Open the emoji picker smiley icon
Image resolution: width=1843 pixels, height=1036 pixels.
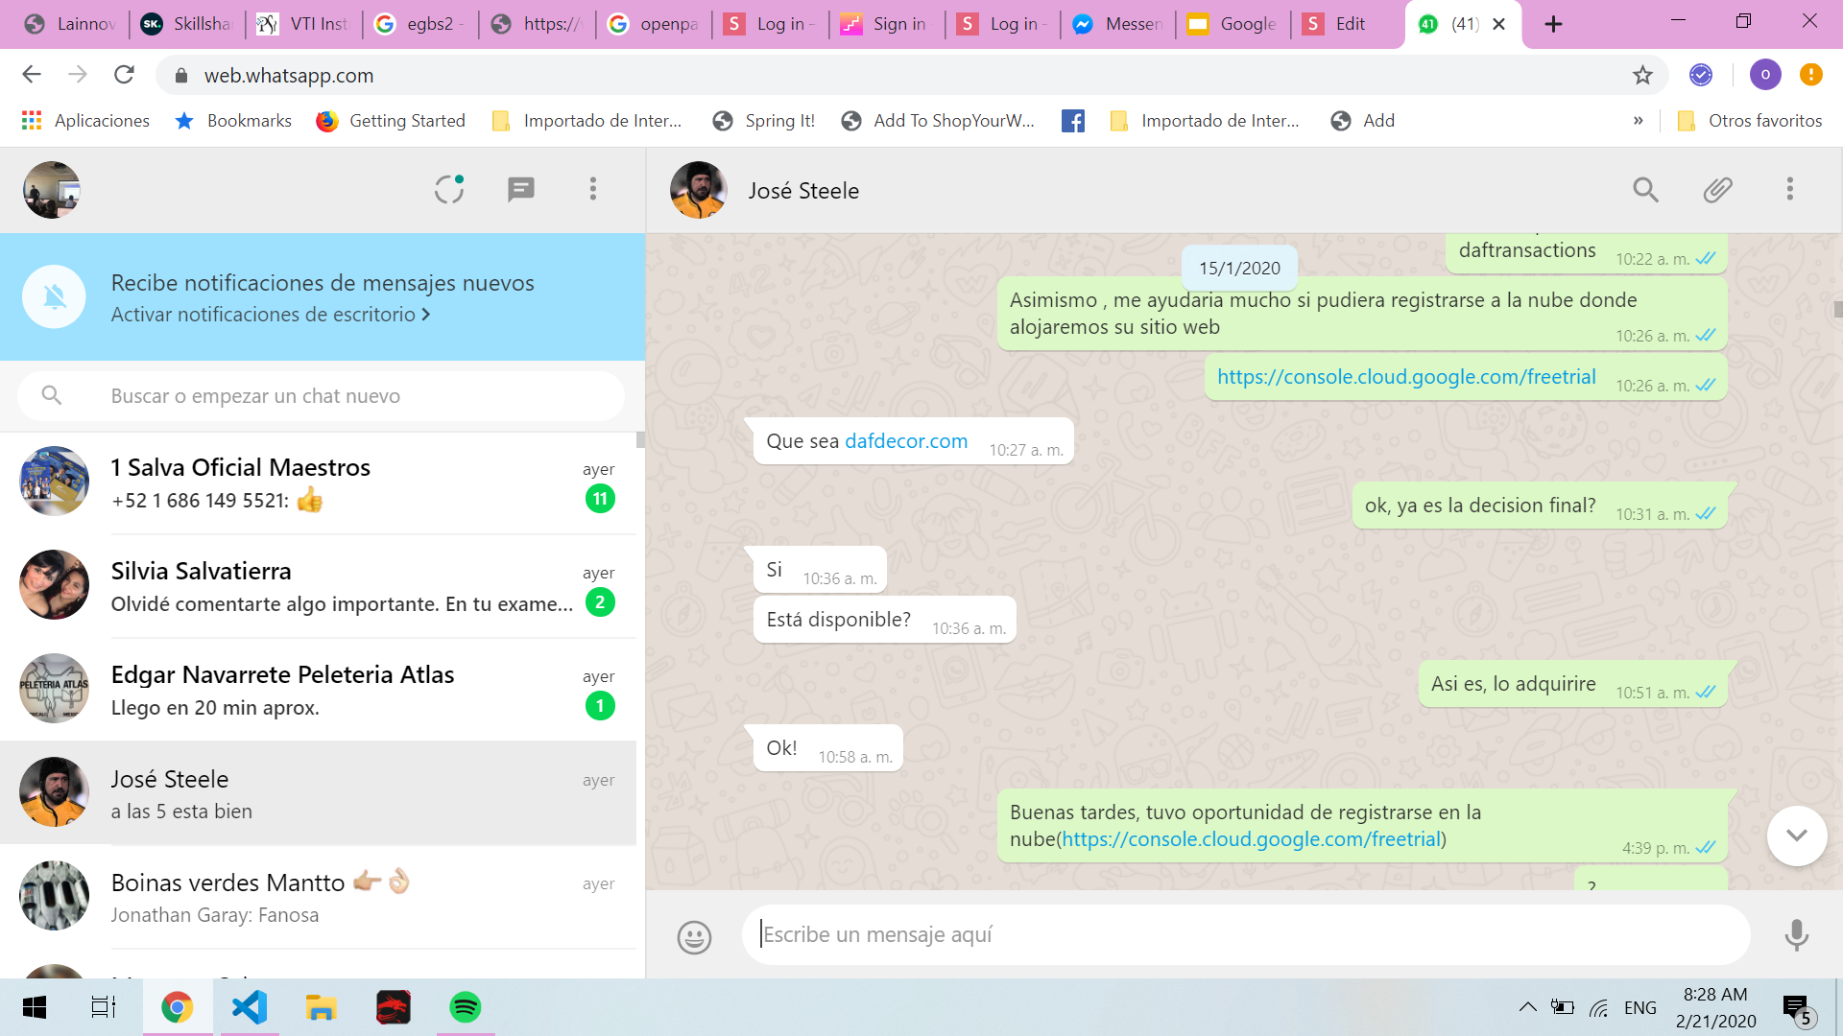pos(694,936)
